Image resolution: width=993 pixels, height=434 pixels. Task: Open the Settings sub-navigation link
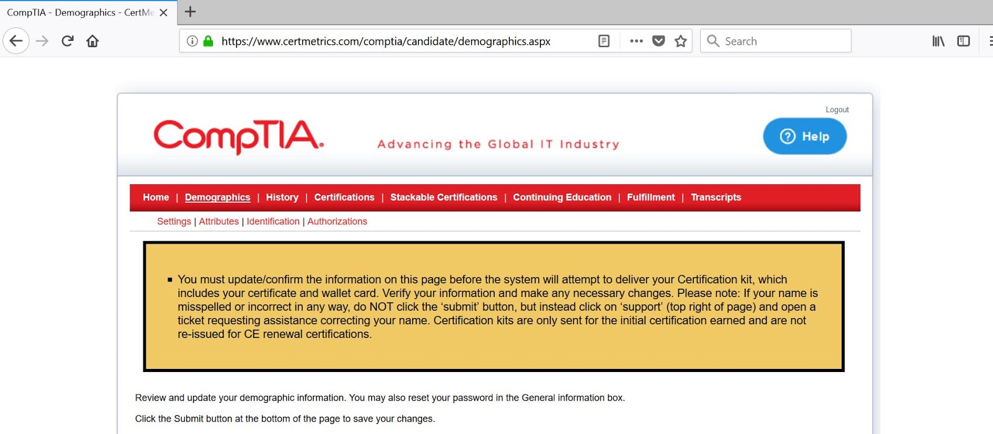(174, 221)
